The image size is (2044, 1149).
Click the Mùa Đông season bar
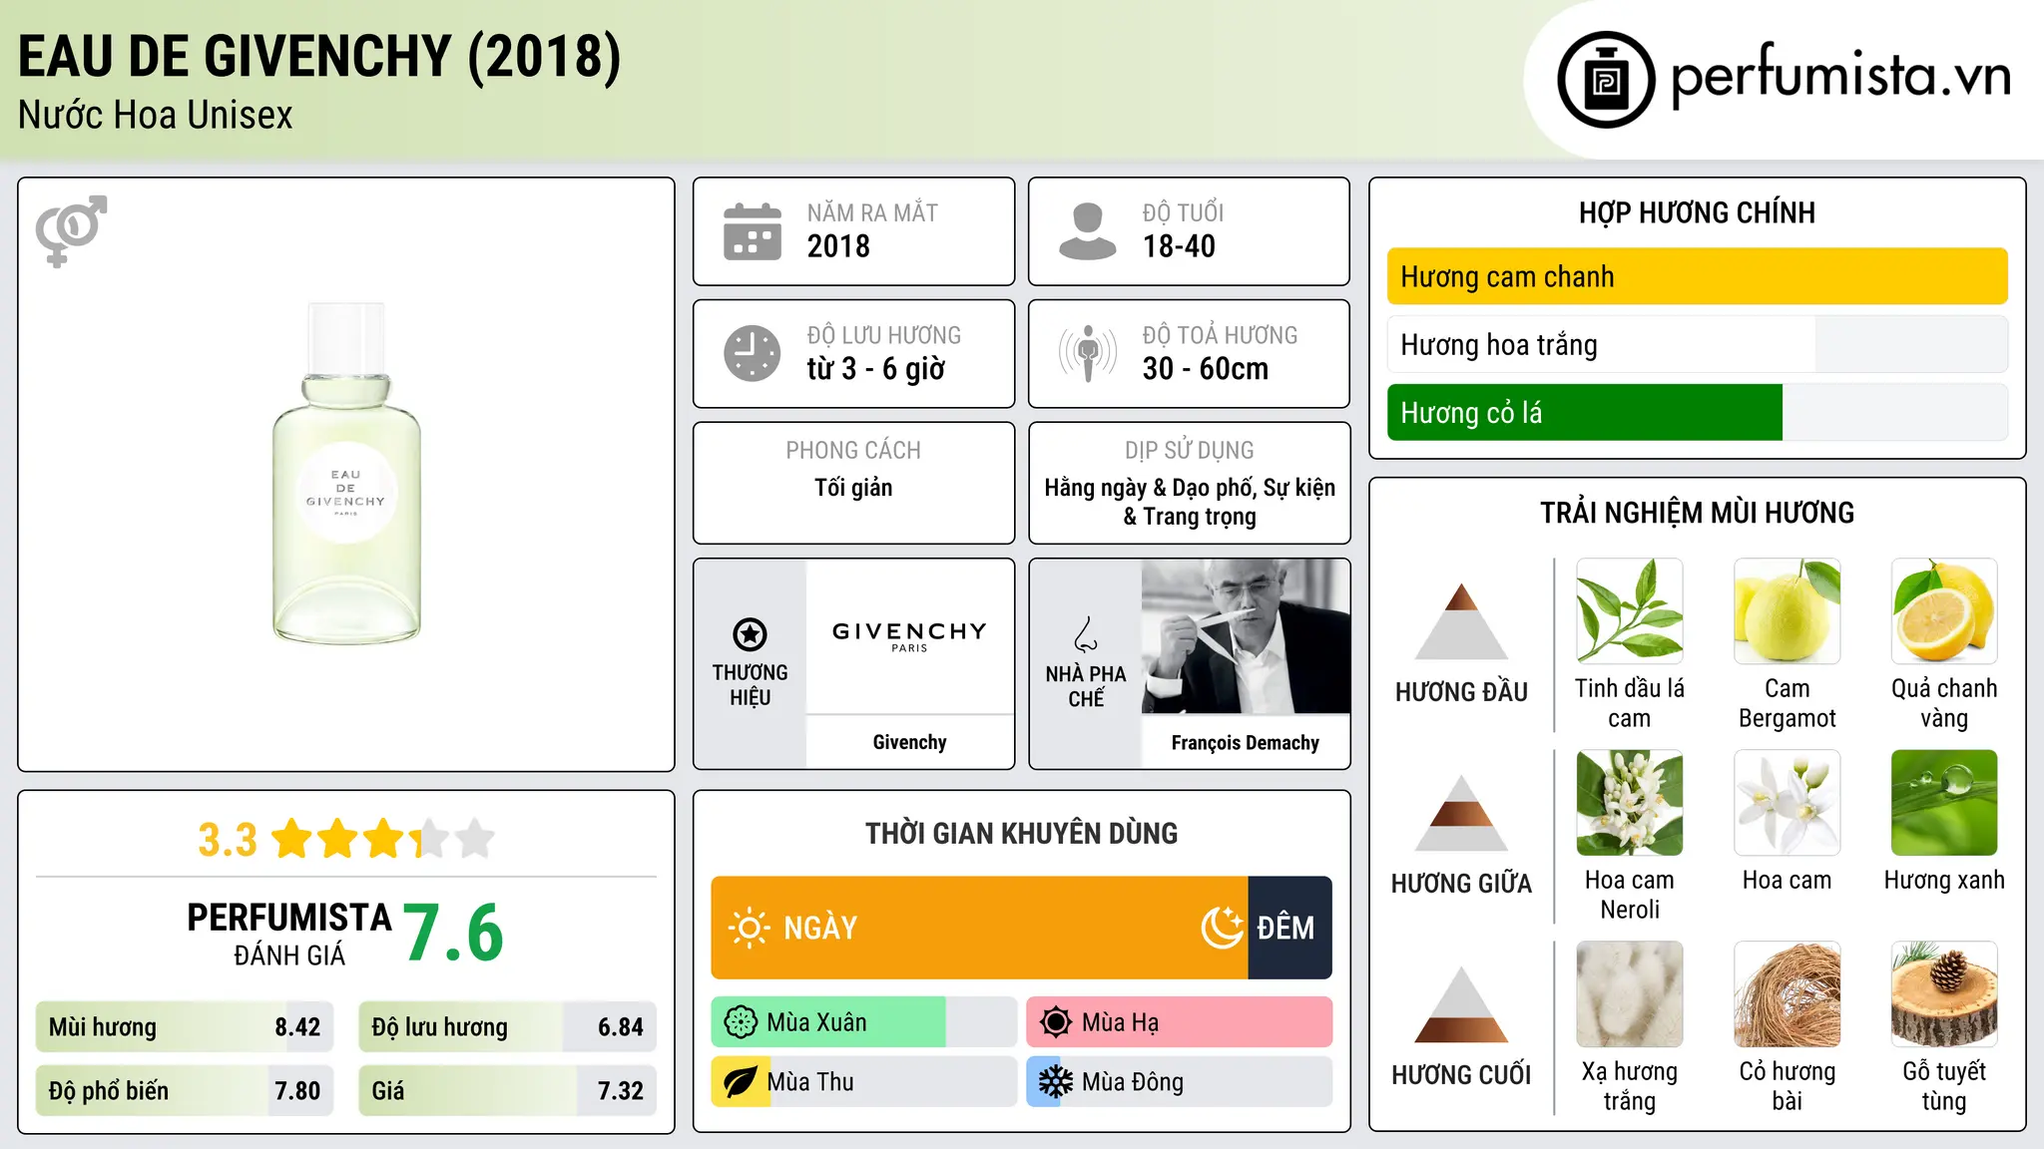1180,1082
